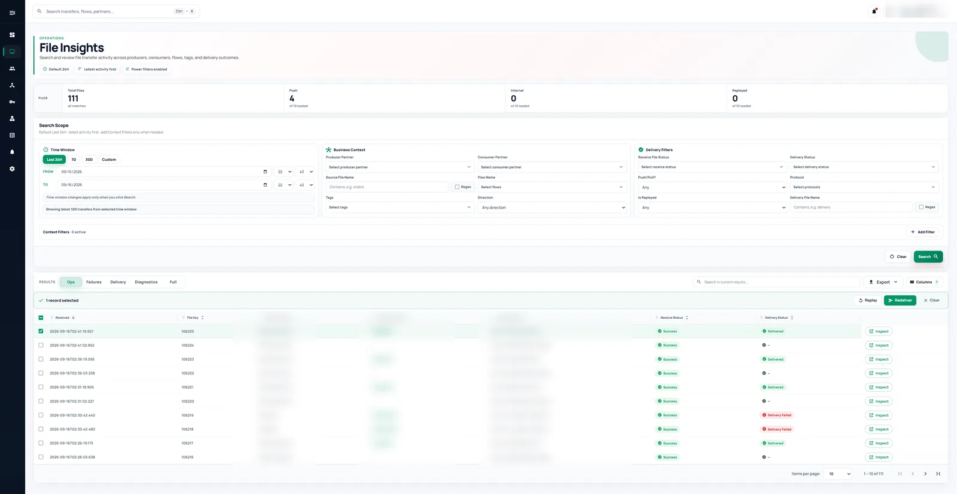Open the dashboard grid icon in sidebar

point(12,35)
